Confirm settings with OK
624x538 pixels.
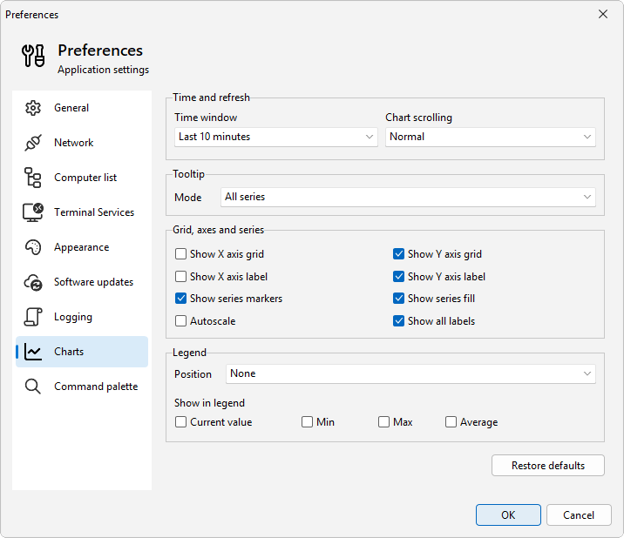508,515
